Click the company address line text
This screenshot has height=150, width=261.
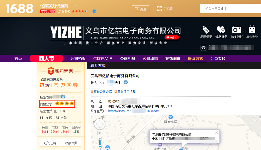(140, 106)
